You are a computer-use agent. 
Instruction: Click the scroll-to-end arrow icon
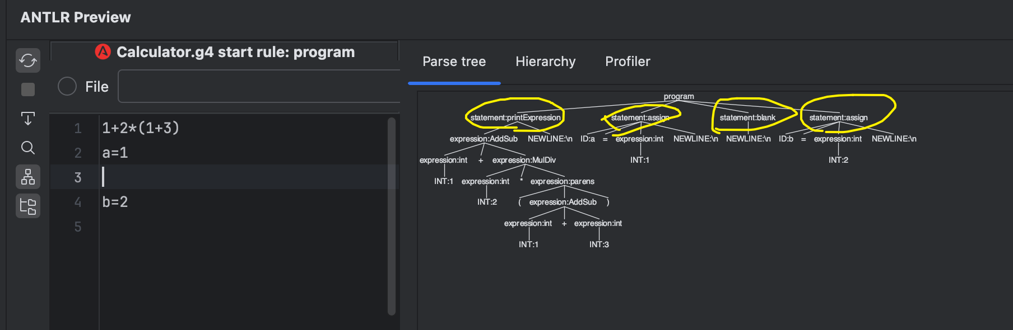[28, 119]
